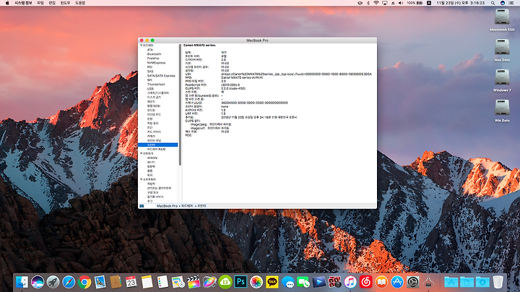Click sidebar vertical scrollbar
520x292 pixels.
pos(180,105)
